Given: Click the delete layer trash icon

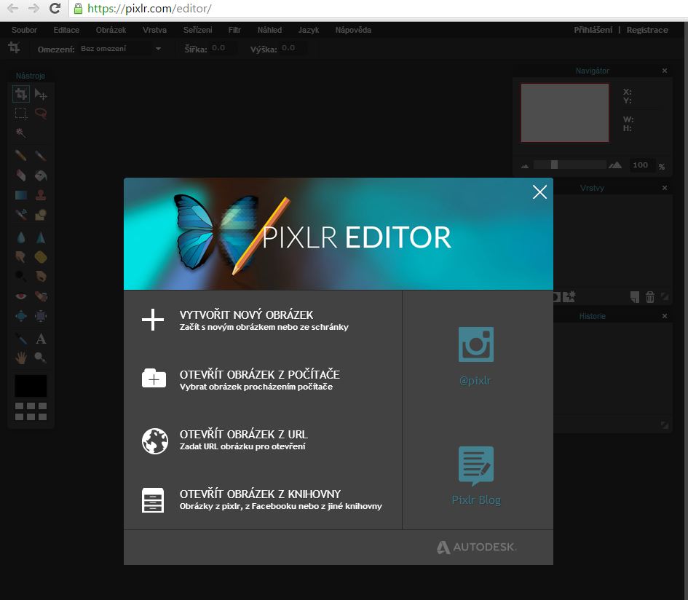Looking at the screenshot, I should coord(650,297).
